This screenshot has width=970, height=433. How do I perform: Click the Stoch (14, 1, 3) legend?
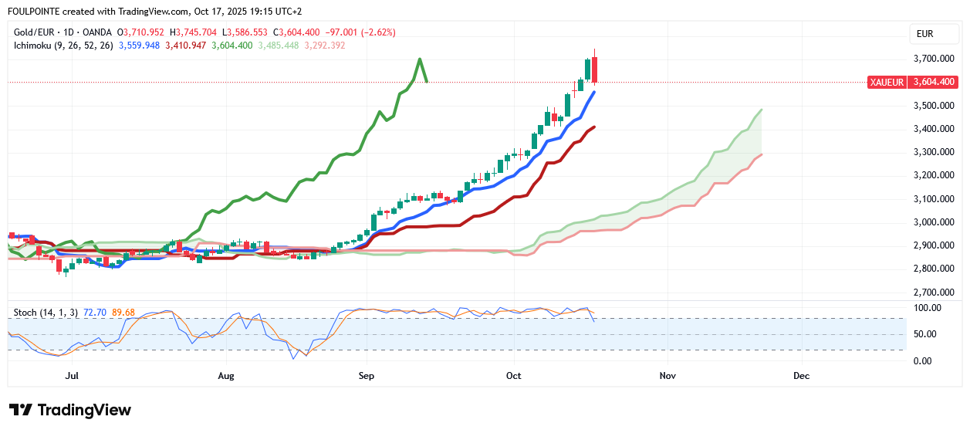coord(46,313)
